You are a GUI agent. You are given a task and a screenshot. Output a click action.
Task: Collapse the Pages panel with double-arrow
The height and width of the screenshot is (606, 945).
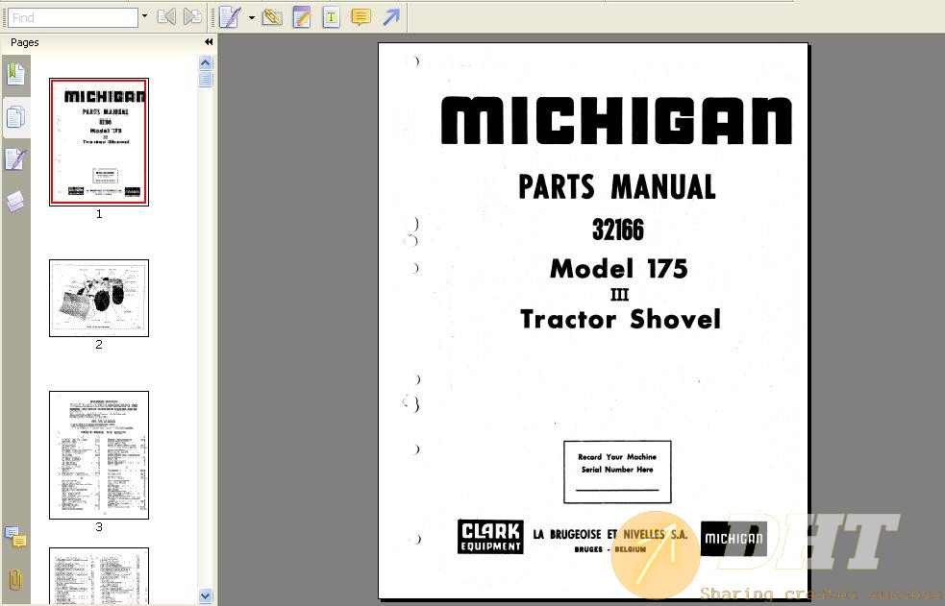point(209,42)
